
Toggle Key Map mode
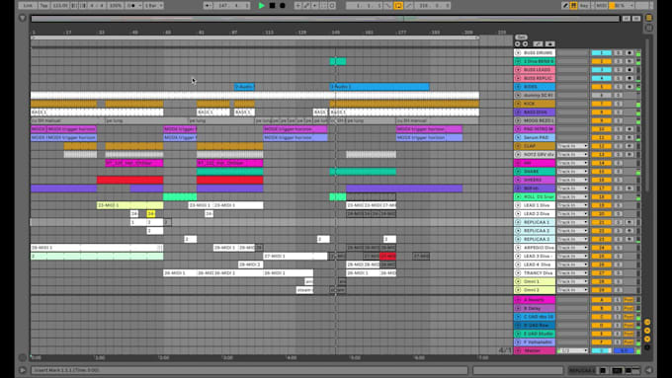coord(584,6)
